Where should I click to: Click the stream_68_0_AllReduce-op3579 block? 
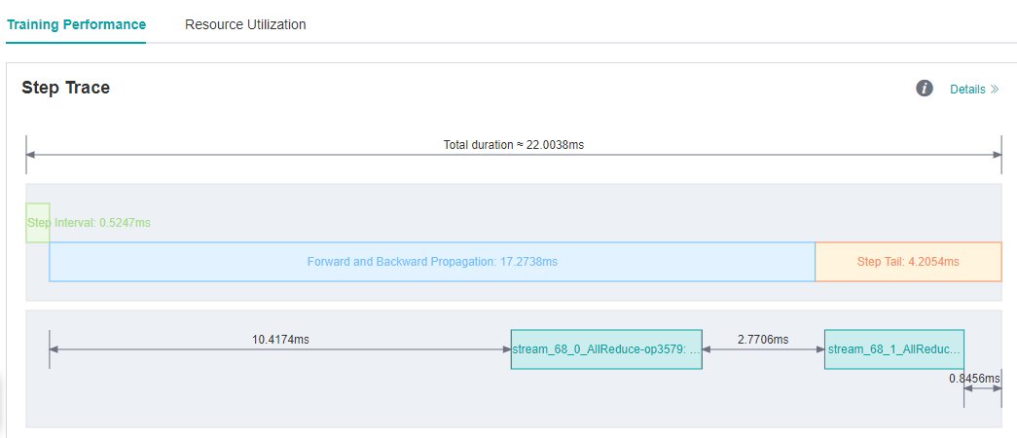605,348
